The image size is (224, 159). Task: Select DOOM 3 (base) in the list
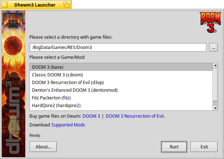(121, 67)
